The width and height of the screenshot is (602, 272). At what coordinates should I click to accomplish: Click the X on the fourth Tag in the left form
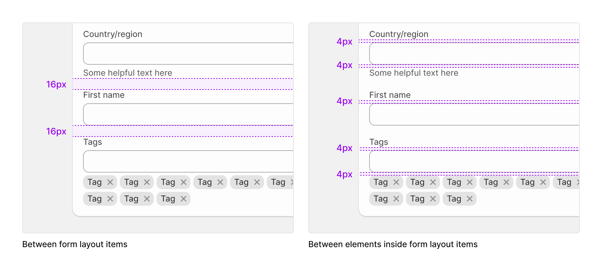[x=220, y=182]
